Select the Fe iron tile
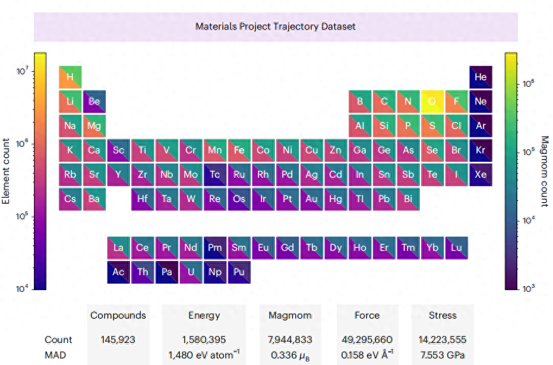This screenshot has width=553, height=365. pyautogui.click(x=239, y=150)
